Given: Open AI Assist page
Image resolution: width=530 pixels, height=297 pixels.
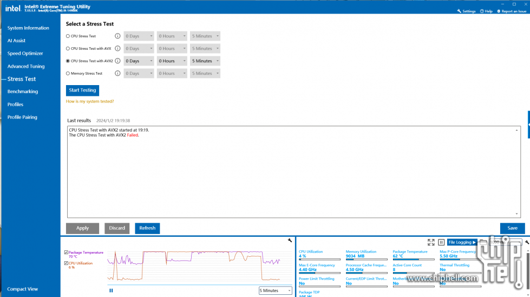Looking at the screenshot, I should click(x=17, y=41).
